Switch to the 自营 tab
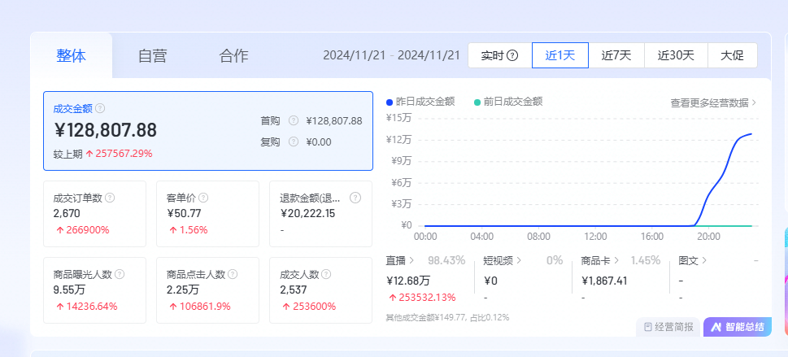Viewport: 788px width, 357px height. tap(152, 55)
